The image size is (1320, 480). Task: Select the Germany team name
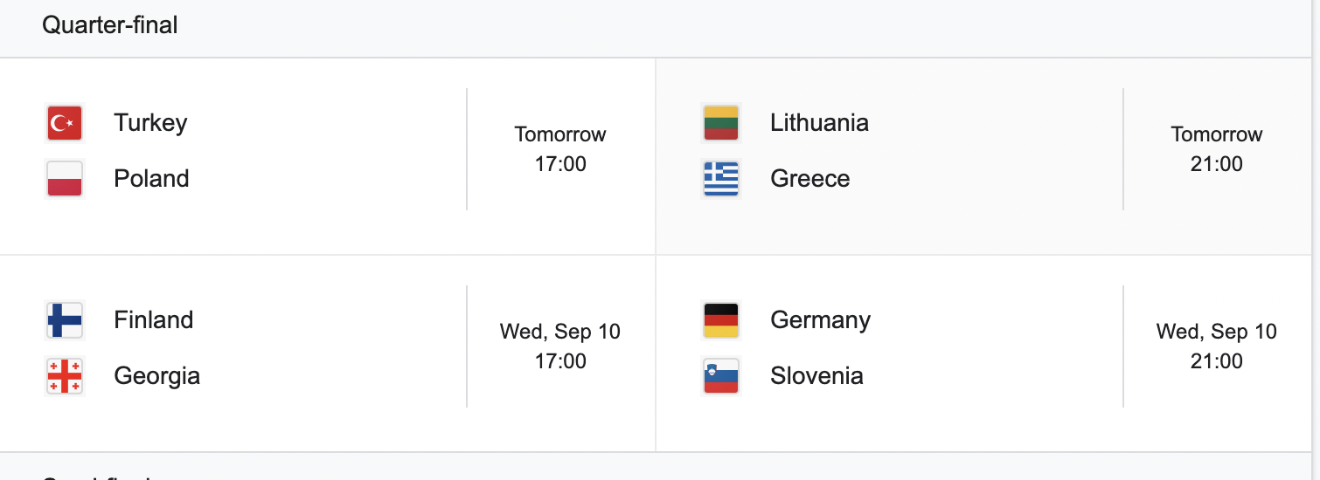[x=820, y=320]
